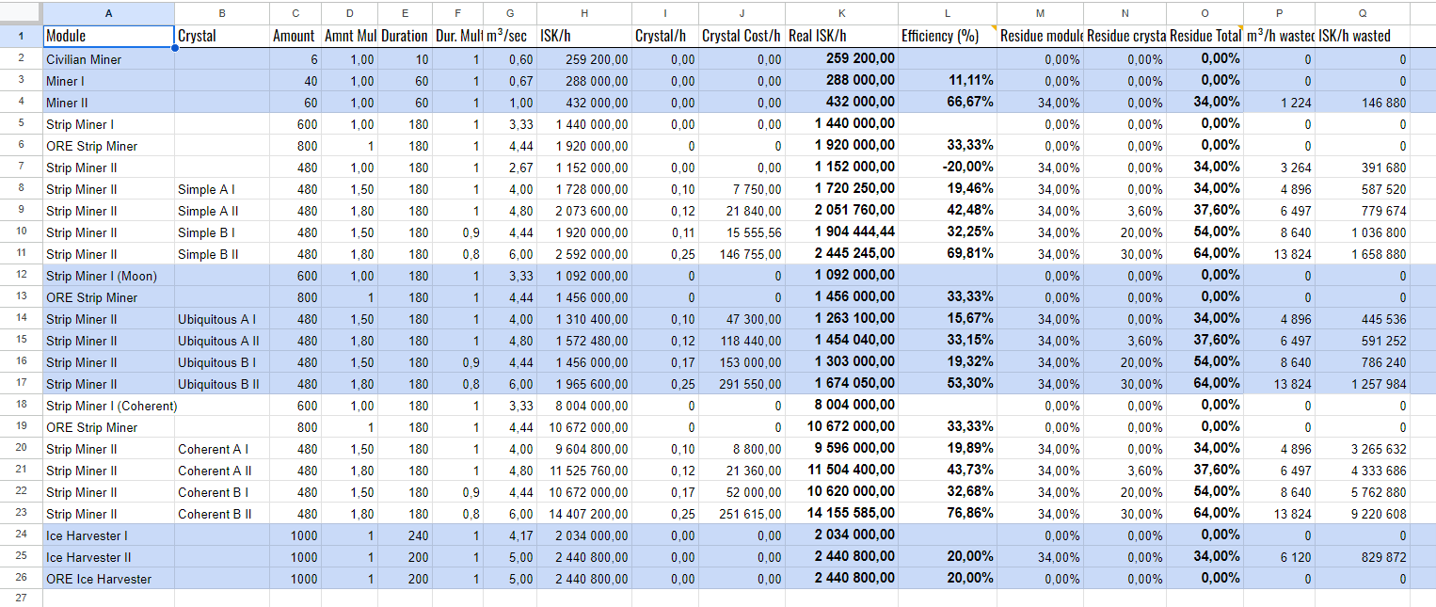The height and width of the screenshot is (607, 1436).
Task: Select the 'Coherent B II' crystal cell
Action: pyautogui.click(x=221, y=514)
